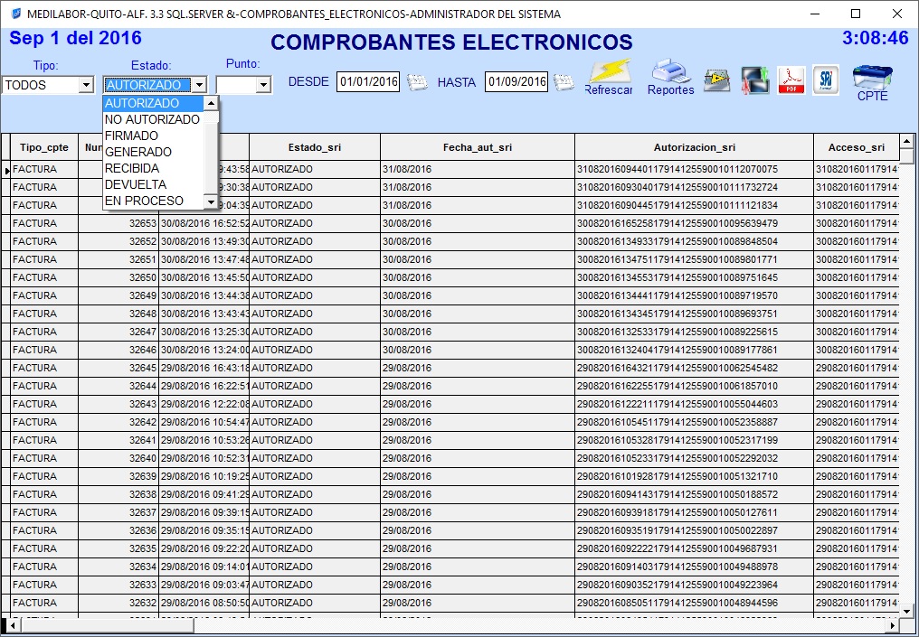Open calendar picker next to DESDE date
The width and height of the screenshot is (919, 637).
click(x=417, y=82)
